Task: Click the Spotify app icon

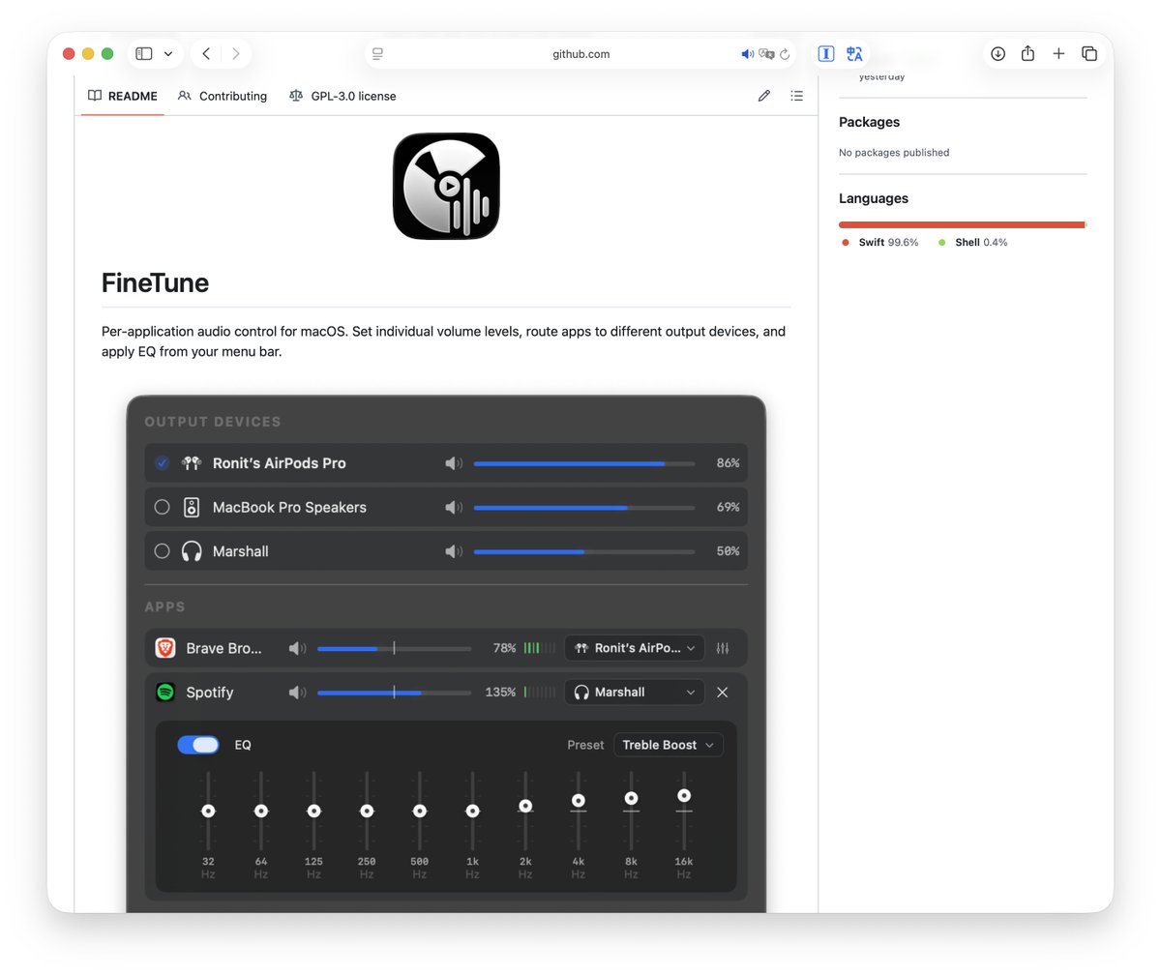Action: coord(165,693)
